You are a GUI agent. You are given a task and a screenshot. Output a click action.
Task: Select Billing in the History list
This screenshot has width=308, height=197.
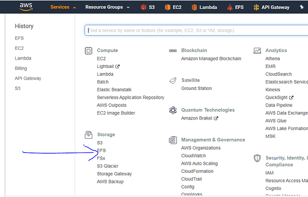point(21,68)
